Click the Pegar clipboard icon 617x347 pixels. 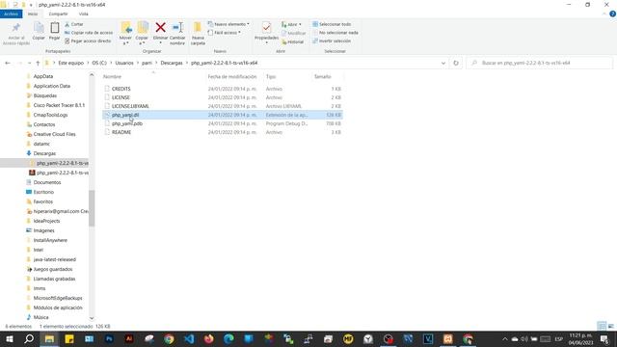click(x=55, y=28)
